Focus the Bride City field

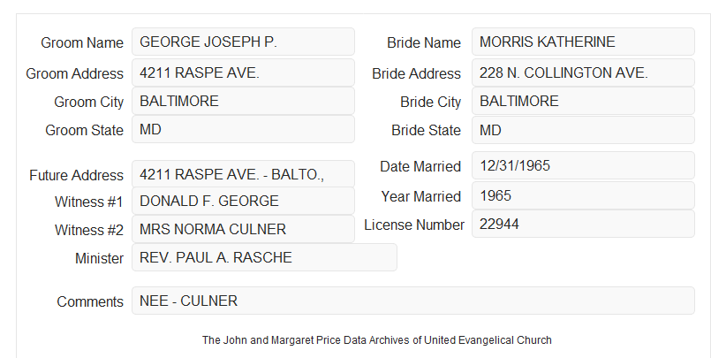click(583, 101)
